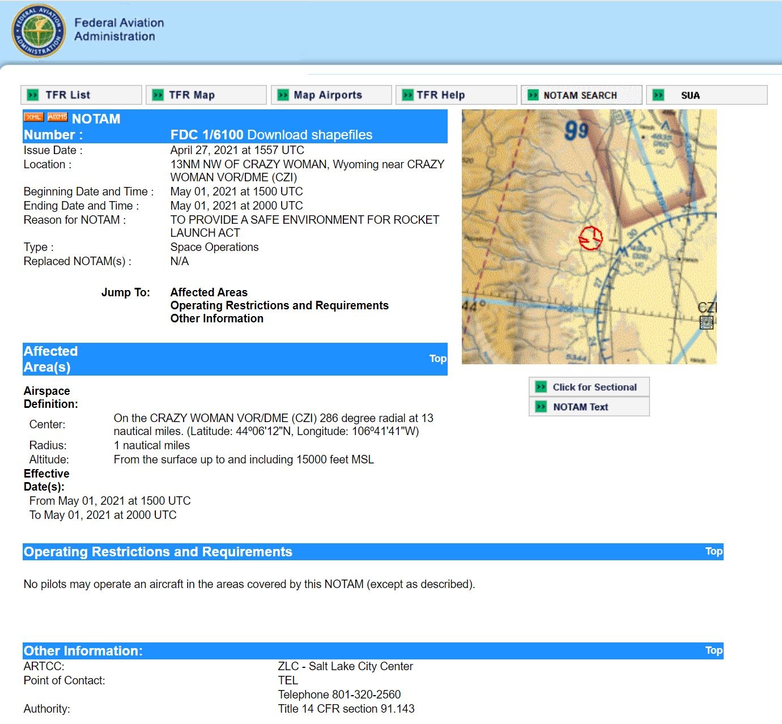Screen dimensions: 782x724
Task: Open the TFR Map tab
Action: (x=206, y=95)
